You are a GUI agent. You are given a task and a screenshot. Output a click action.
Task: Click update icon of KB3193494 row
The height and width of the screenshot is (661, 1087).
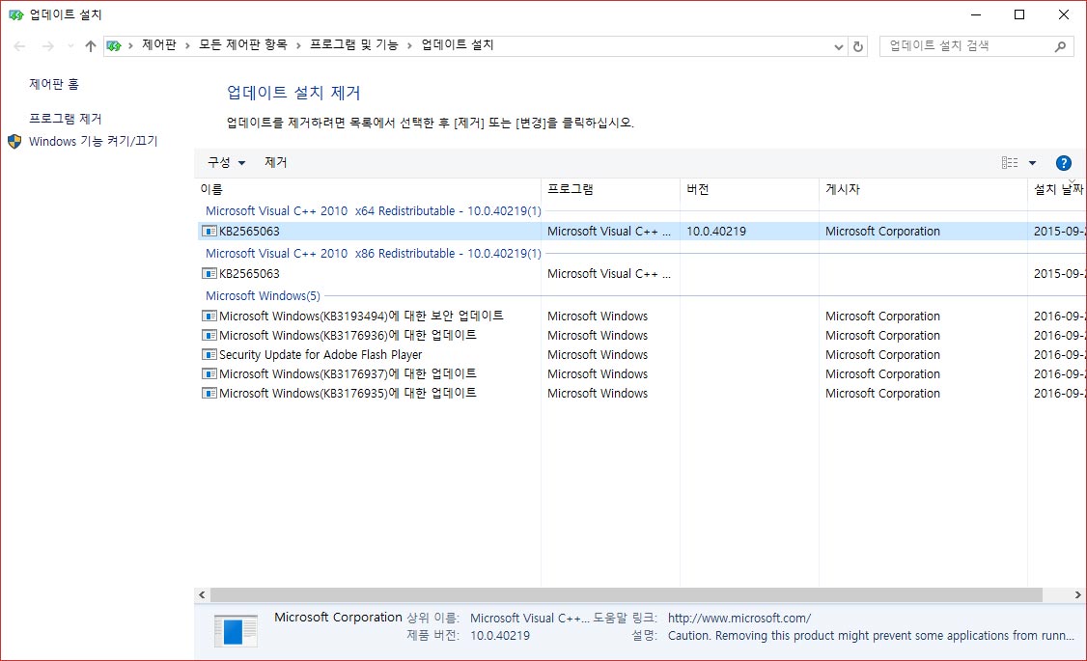[x=209, y=316]
